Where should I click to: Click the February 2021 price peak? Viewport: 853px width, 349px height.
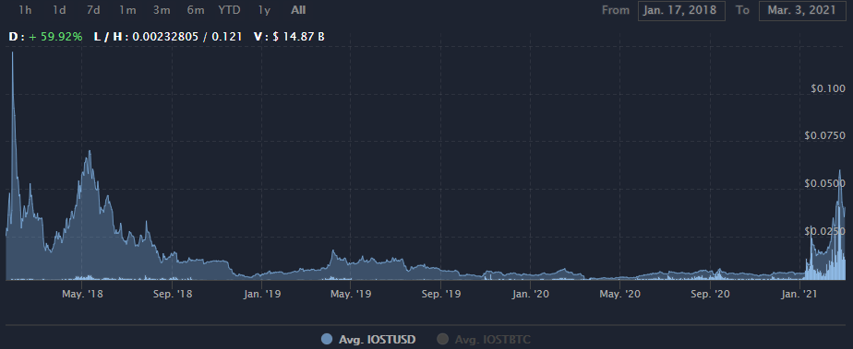(x=839, y=170)
